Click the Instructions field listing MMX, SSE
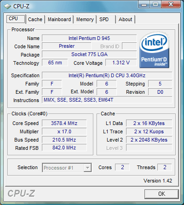Screen dimensions: 184x205 [107, 100]
